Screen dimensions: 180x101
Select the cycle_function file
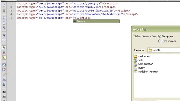click(145, 64)
